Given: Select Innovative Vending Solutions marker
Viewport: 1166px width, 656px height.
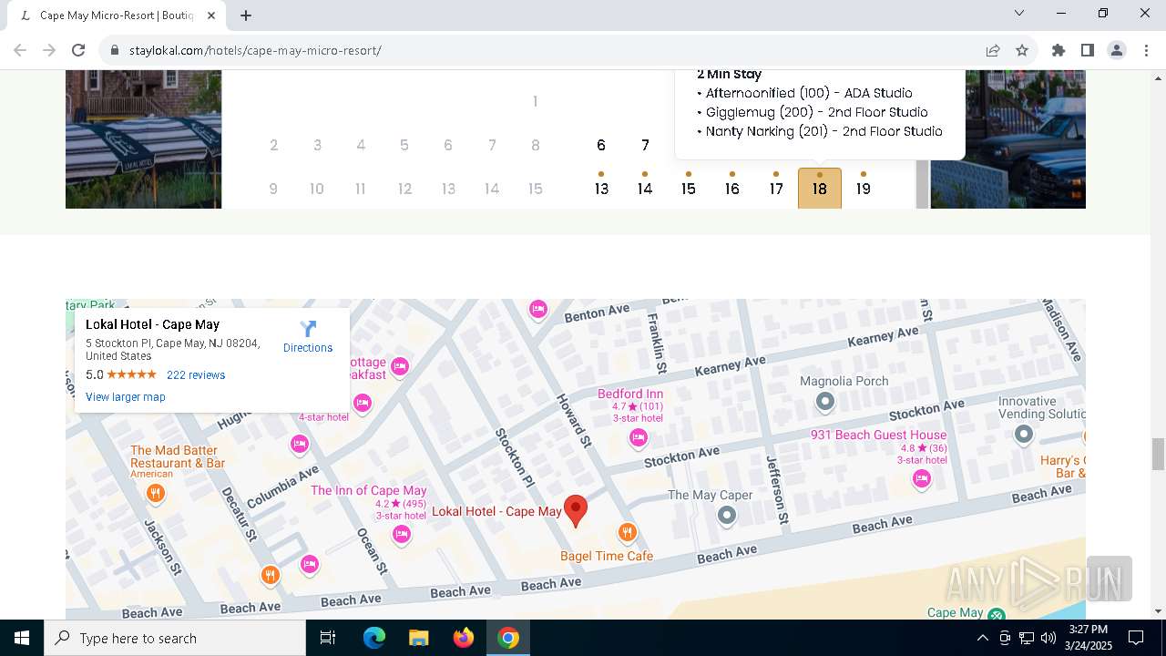Looking at the screenshot, I should [x=1024, y=435].
